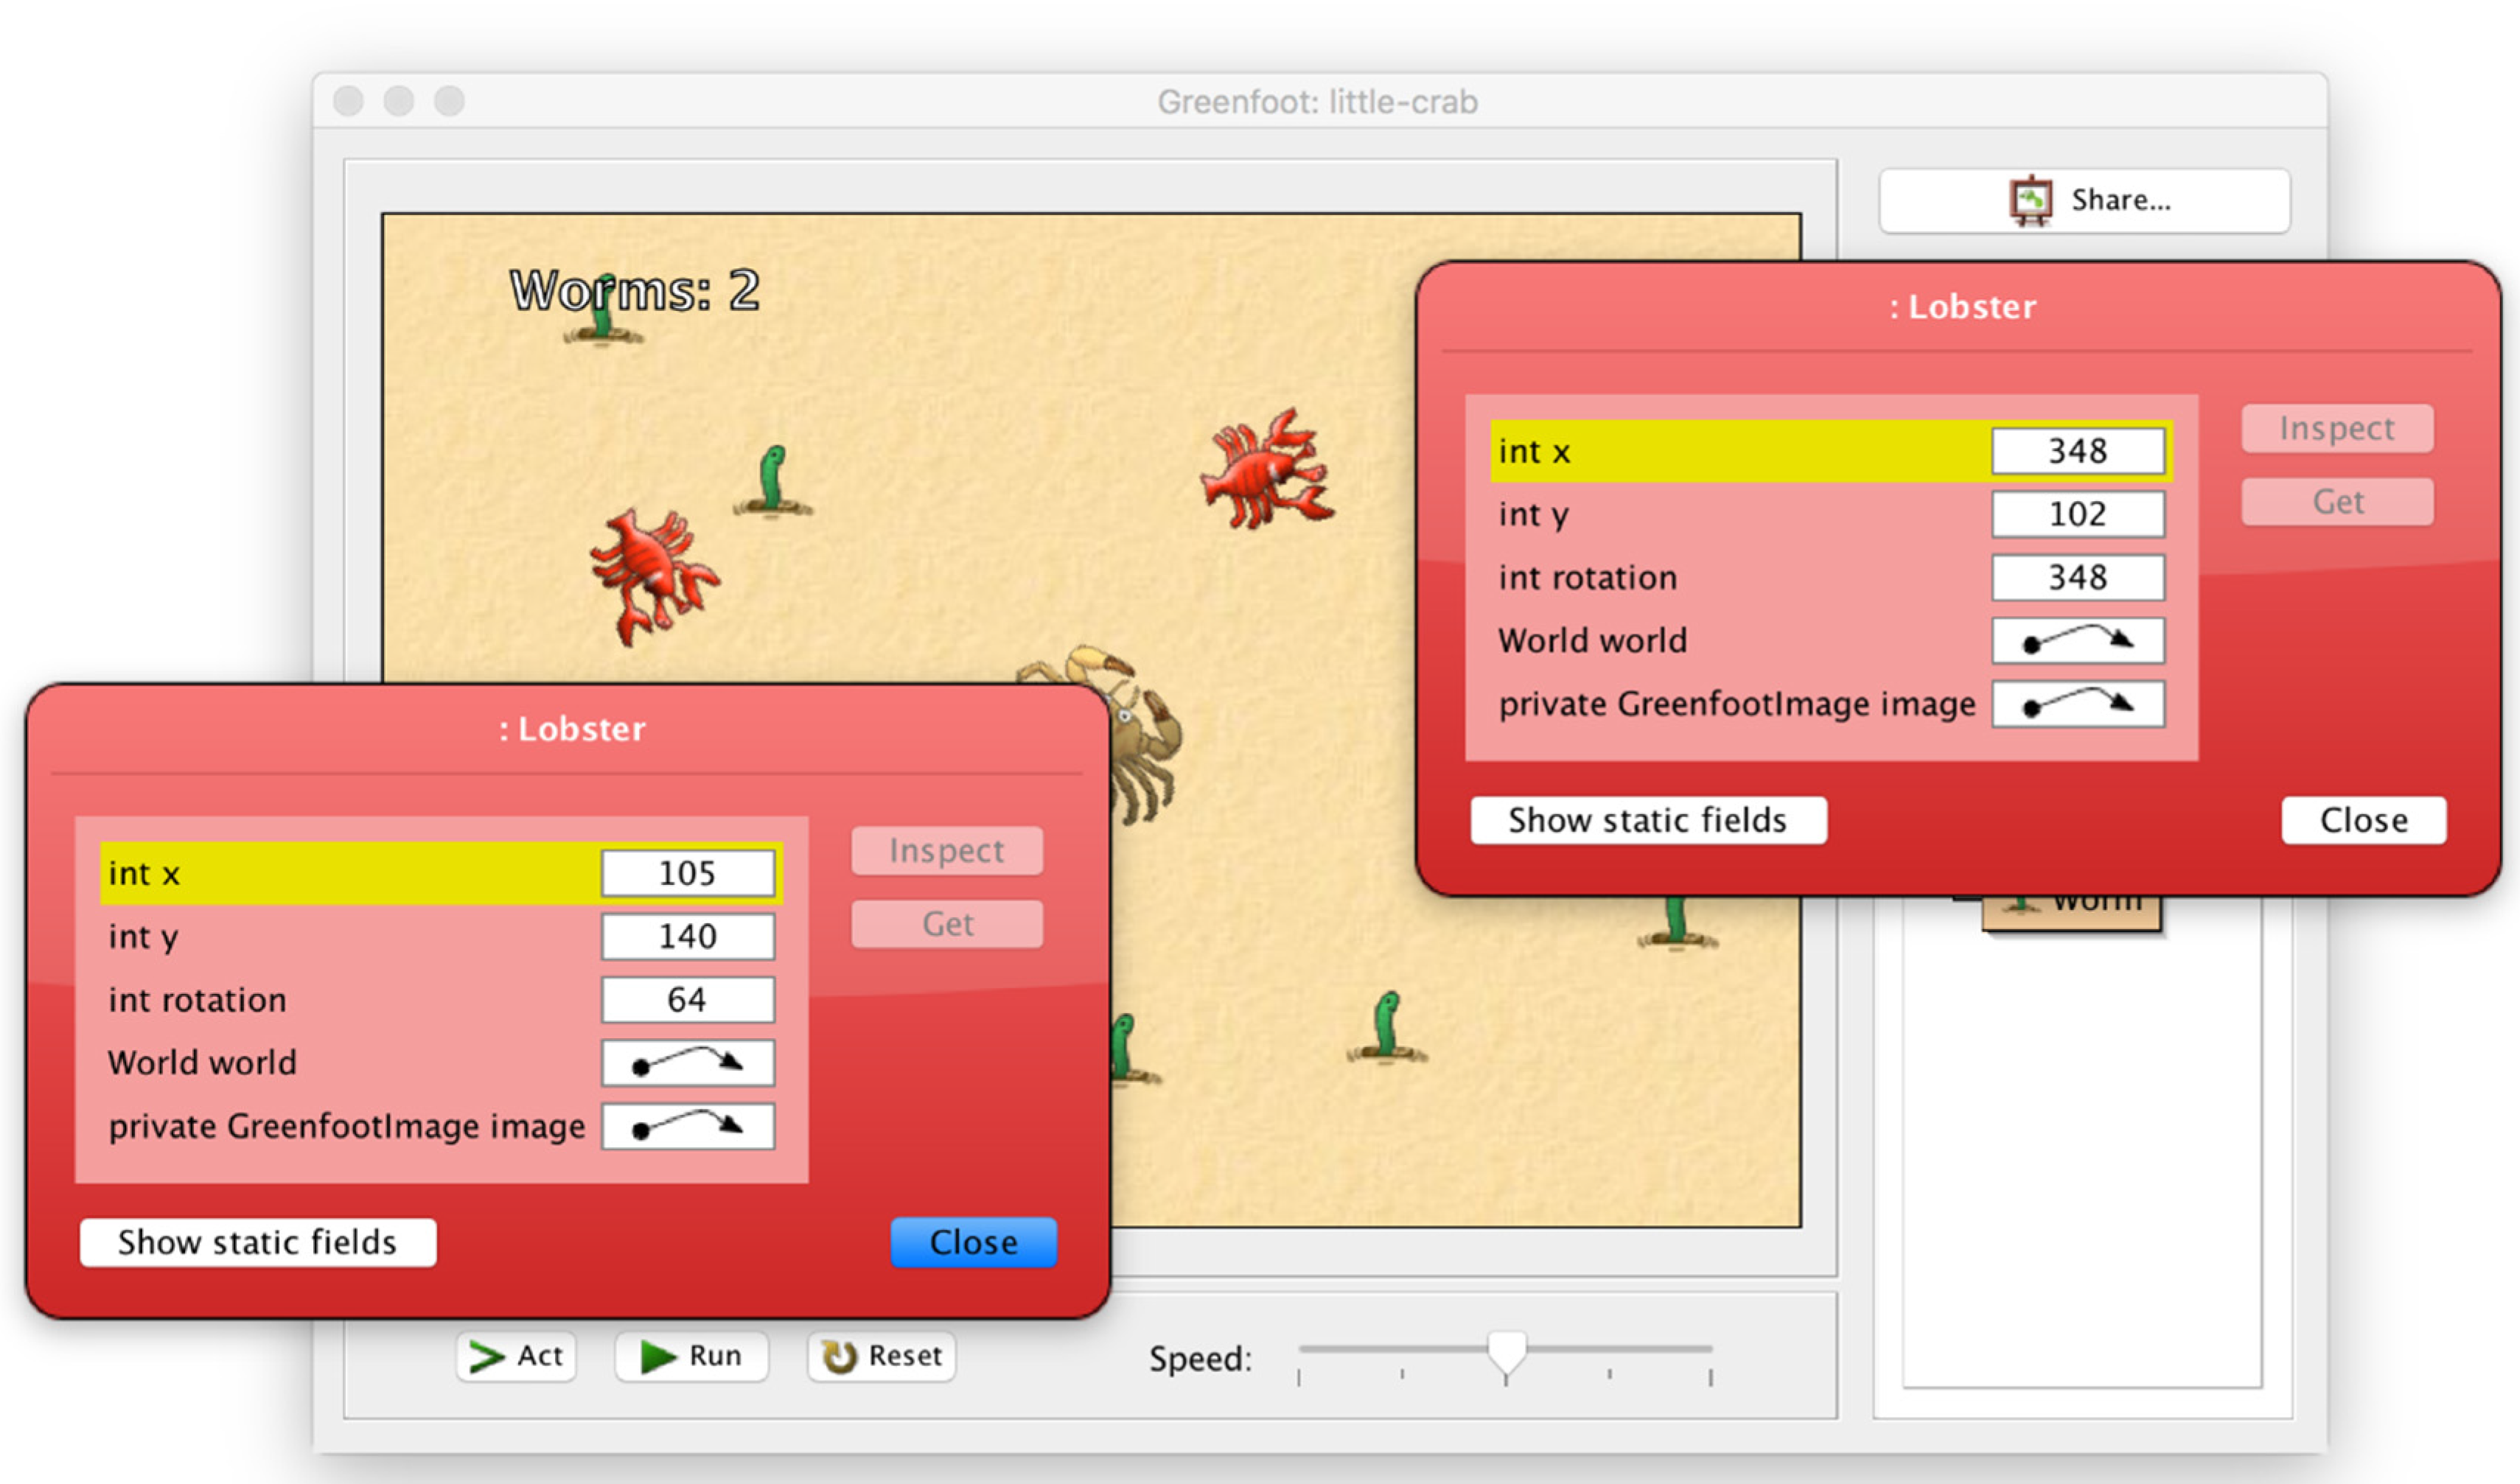
Task: Click the lobster near the top right of world
Action: pyautogui.click(x=1267, y=470)
